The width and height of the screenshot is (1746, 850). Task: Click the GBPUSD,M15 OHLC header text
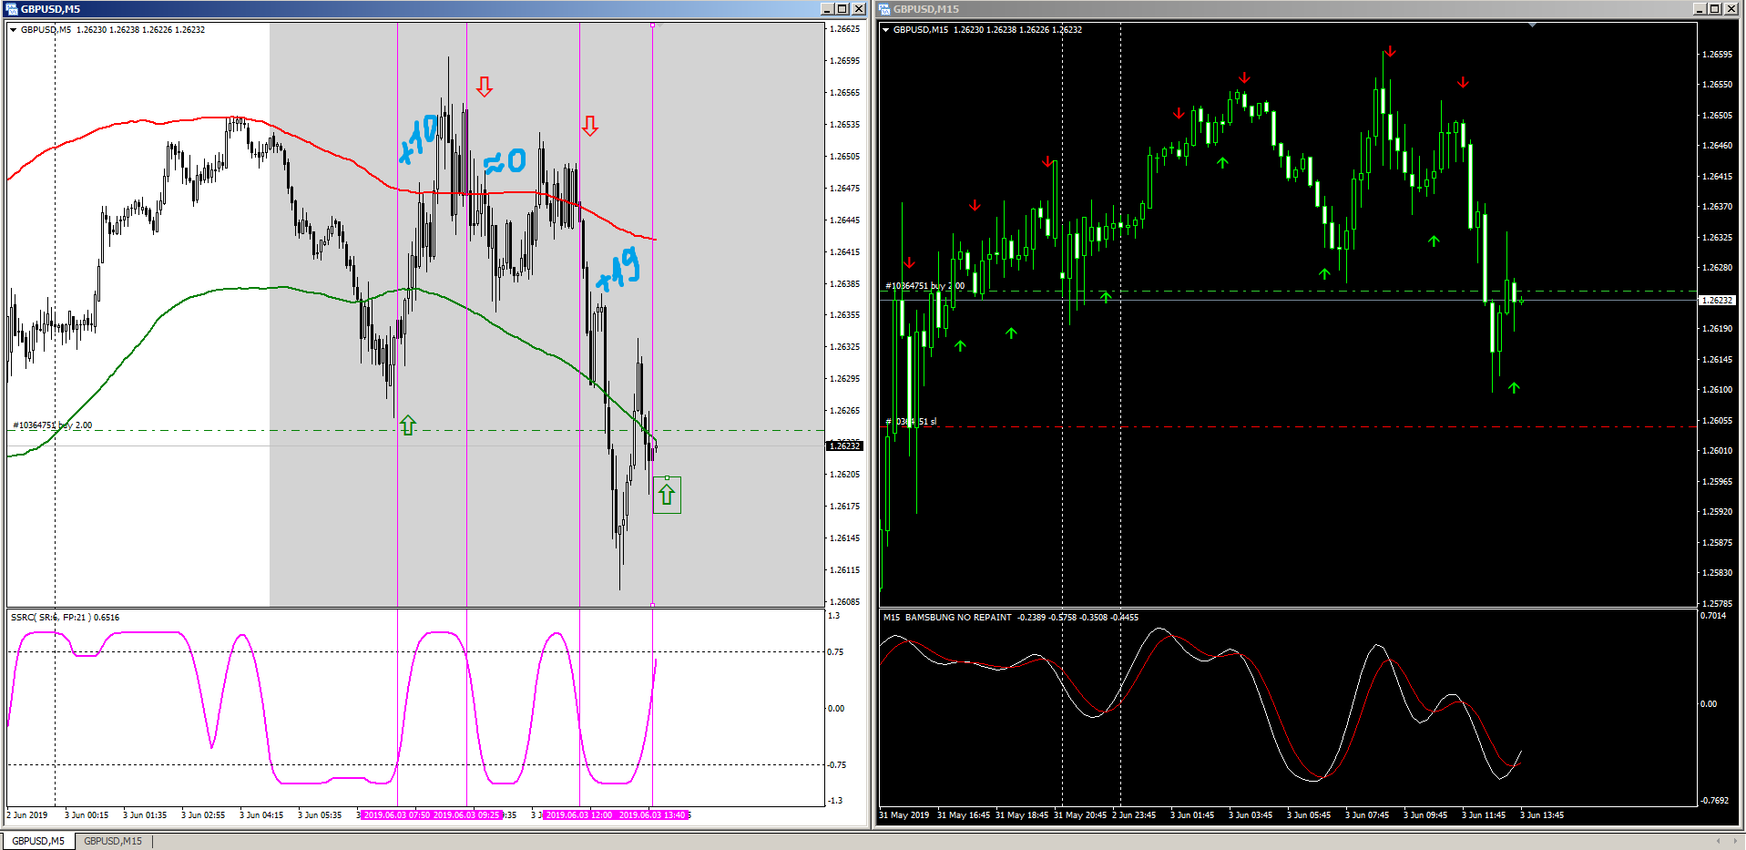(987, 30)
